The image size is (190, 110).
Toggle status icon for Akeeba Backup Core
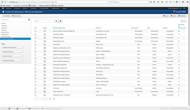[x=45, y=41]
